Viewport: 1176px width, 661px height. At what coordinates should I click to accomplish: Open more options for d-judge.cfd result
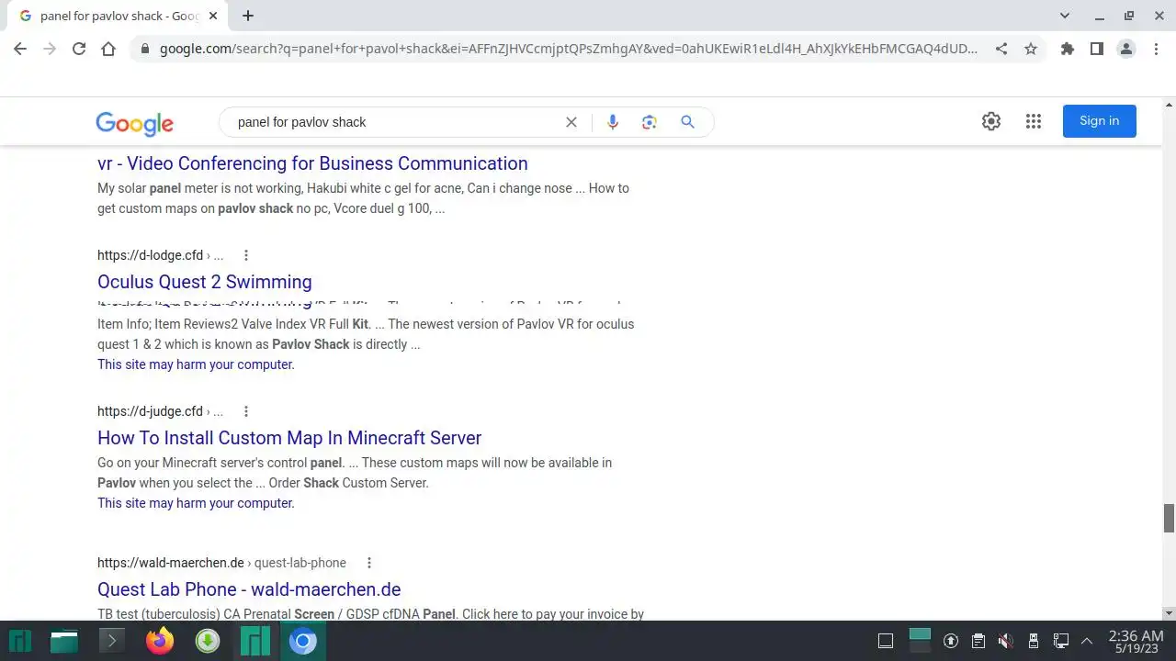click(x=246, y=411)
